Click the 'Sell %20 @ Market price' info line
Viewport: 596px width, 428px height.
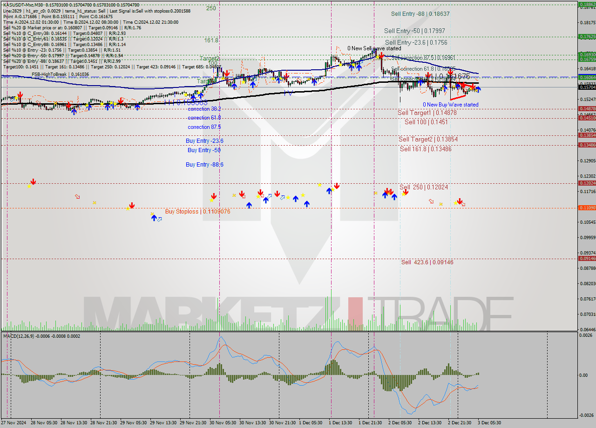pos(72,28)
